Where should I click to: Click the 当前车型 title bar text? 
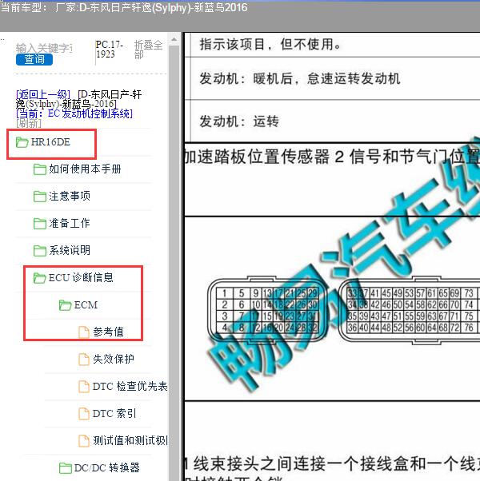(124, 7)
